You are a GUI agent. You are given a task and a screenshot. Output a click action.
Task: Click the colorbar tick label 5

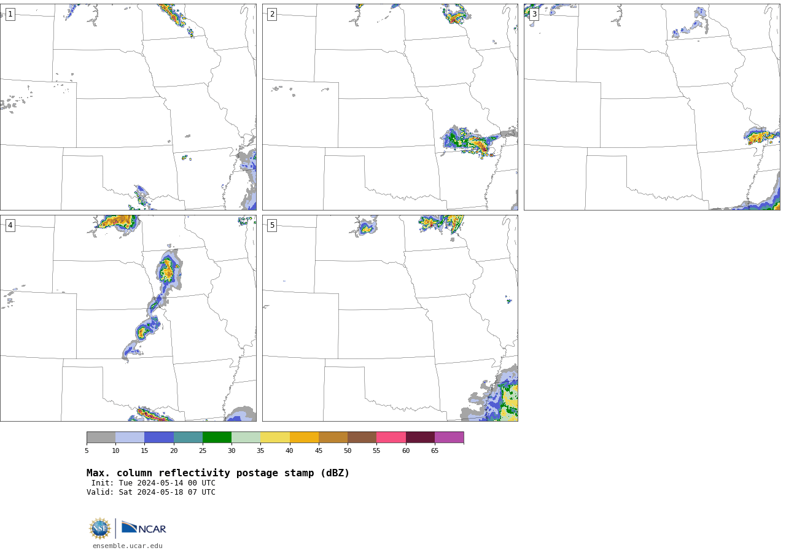(x=87, y=451)
